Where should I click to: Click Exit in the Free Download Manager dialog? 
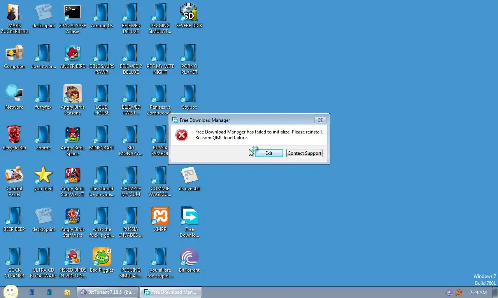(269, 153)
